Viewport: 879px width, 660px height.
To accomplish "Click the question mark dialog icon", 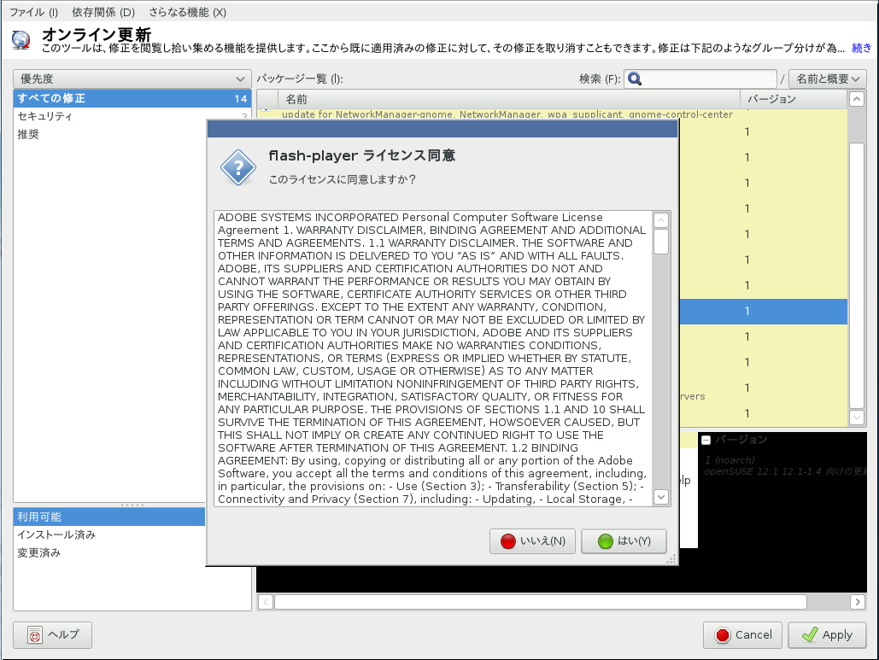I will [x=238, y=167].
